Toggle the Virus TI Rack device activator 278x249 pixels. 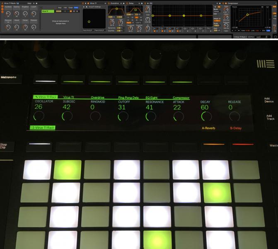pyautogui.click(x=2, y=3)
